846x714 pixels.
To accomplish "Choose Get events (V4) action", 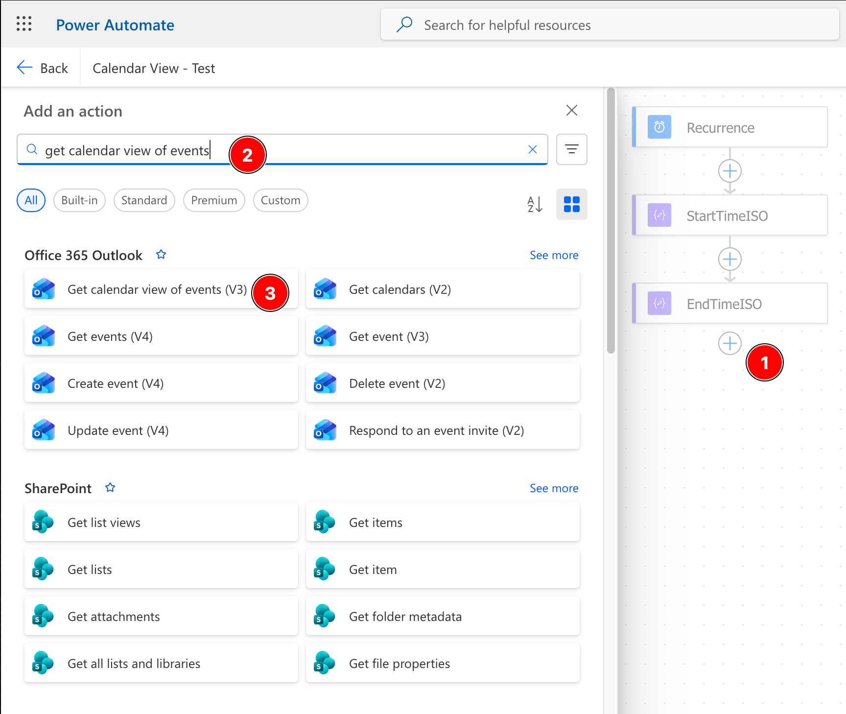I will point(161,336).
